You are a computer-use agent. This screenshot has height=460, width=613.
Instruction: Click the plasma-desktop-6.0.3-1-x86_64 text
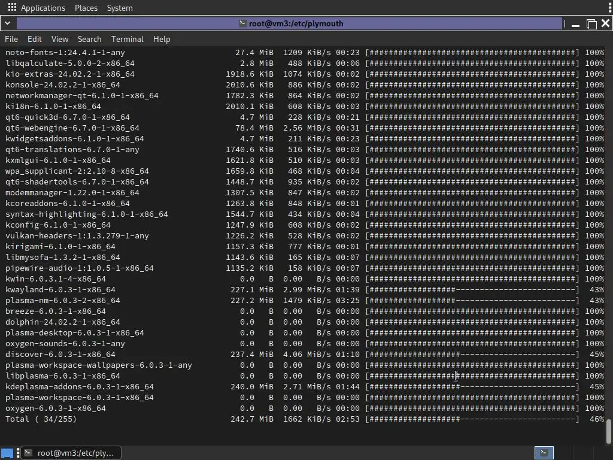click(x=75, y=333)
